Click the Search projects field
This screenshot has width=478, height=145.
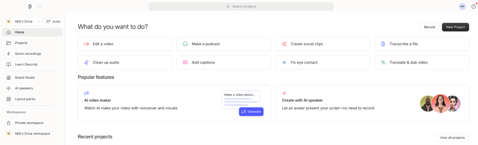pos(241,6)
